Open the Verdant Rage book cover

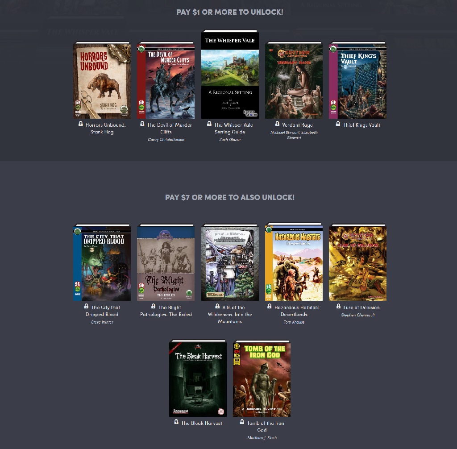[294, 80]
